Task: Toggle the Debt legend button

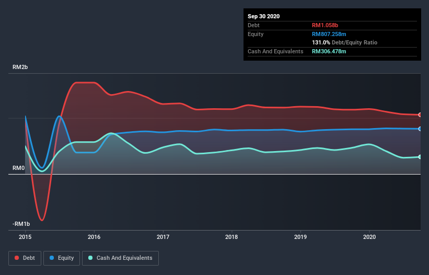Action: (25, 258)
